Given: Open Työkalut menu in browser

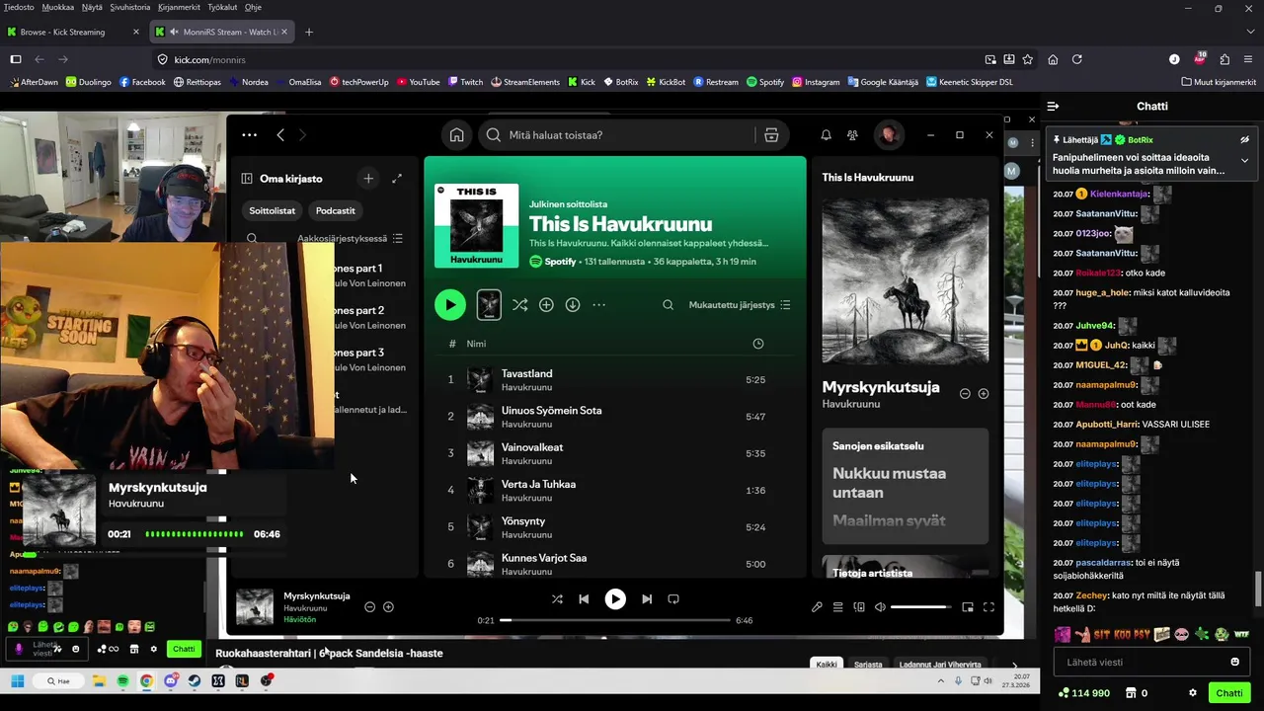Looking at the screenshot, I should click(x=222, y=7).
